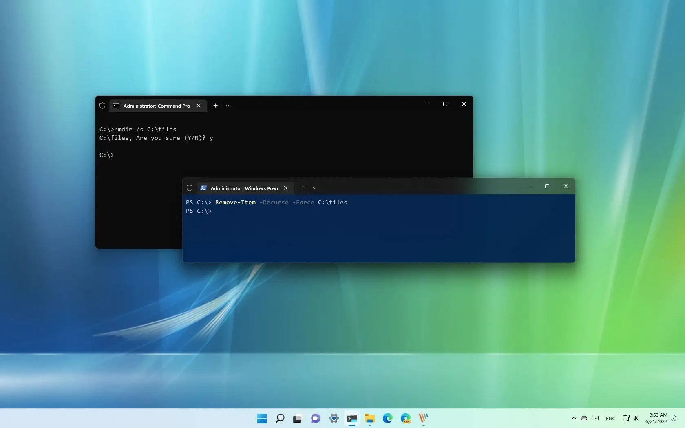Image resolution: width=685 pixels, height=428 pixels.
Task: Open a new tab in the PowerShell window
Action: (x=302, y=188)
